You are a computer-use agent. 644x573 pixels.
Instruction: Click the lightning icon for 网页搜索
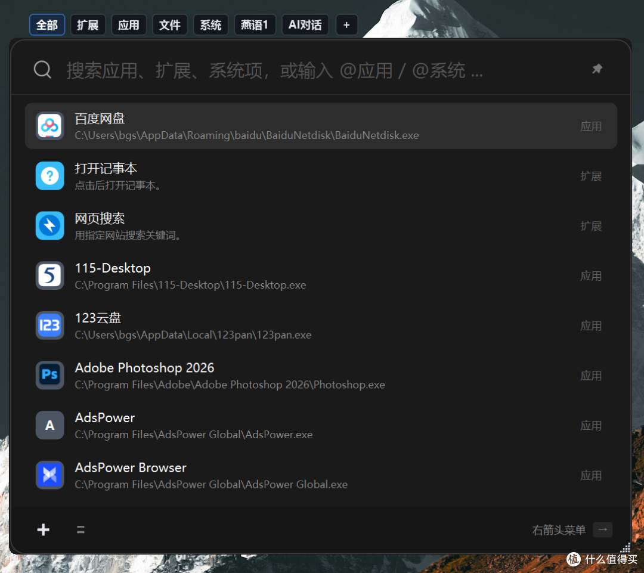point(49,225)
